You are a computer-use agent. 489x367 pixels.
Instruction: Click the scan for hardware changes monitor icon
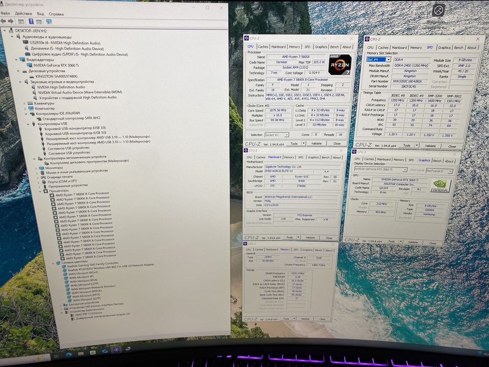(x=49, y=21)
